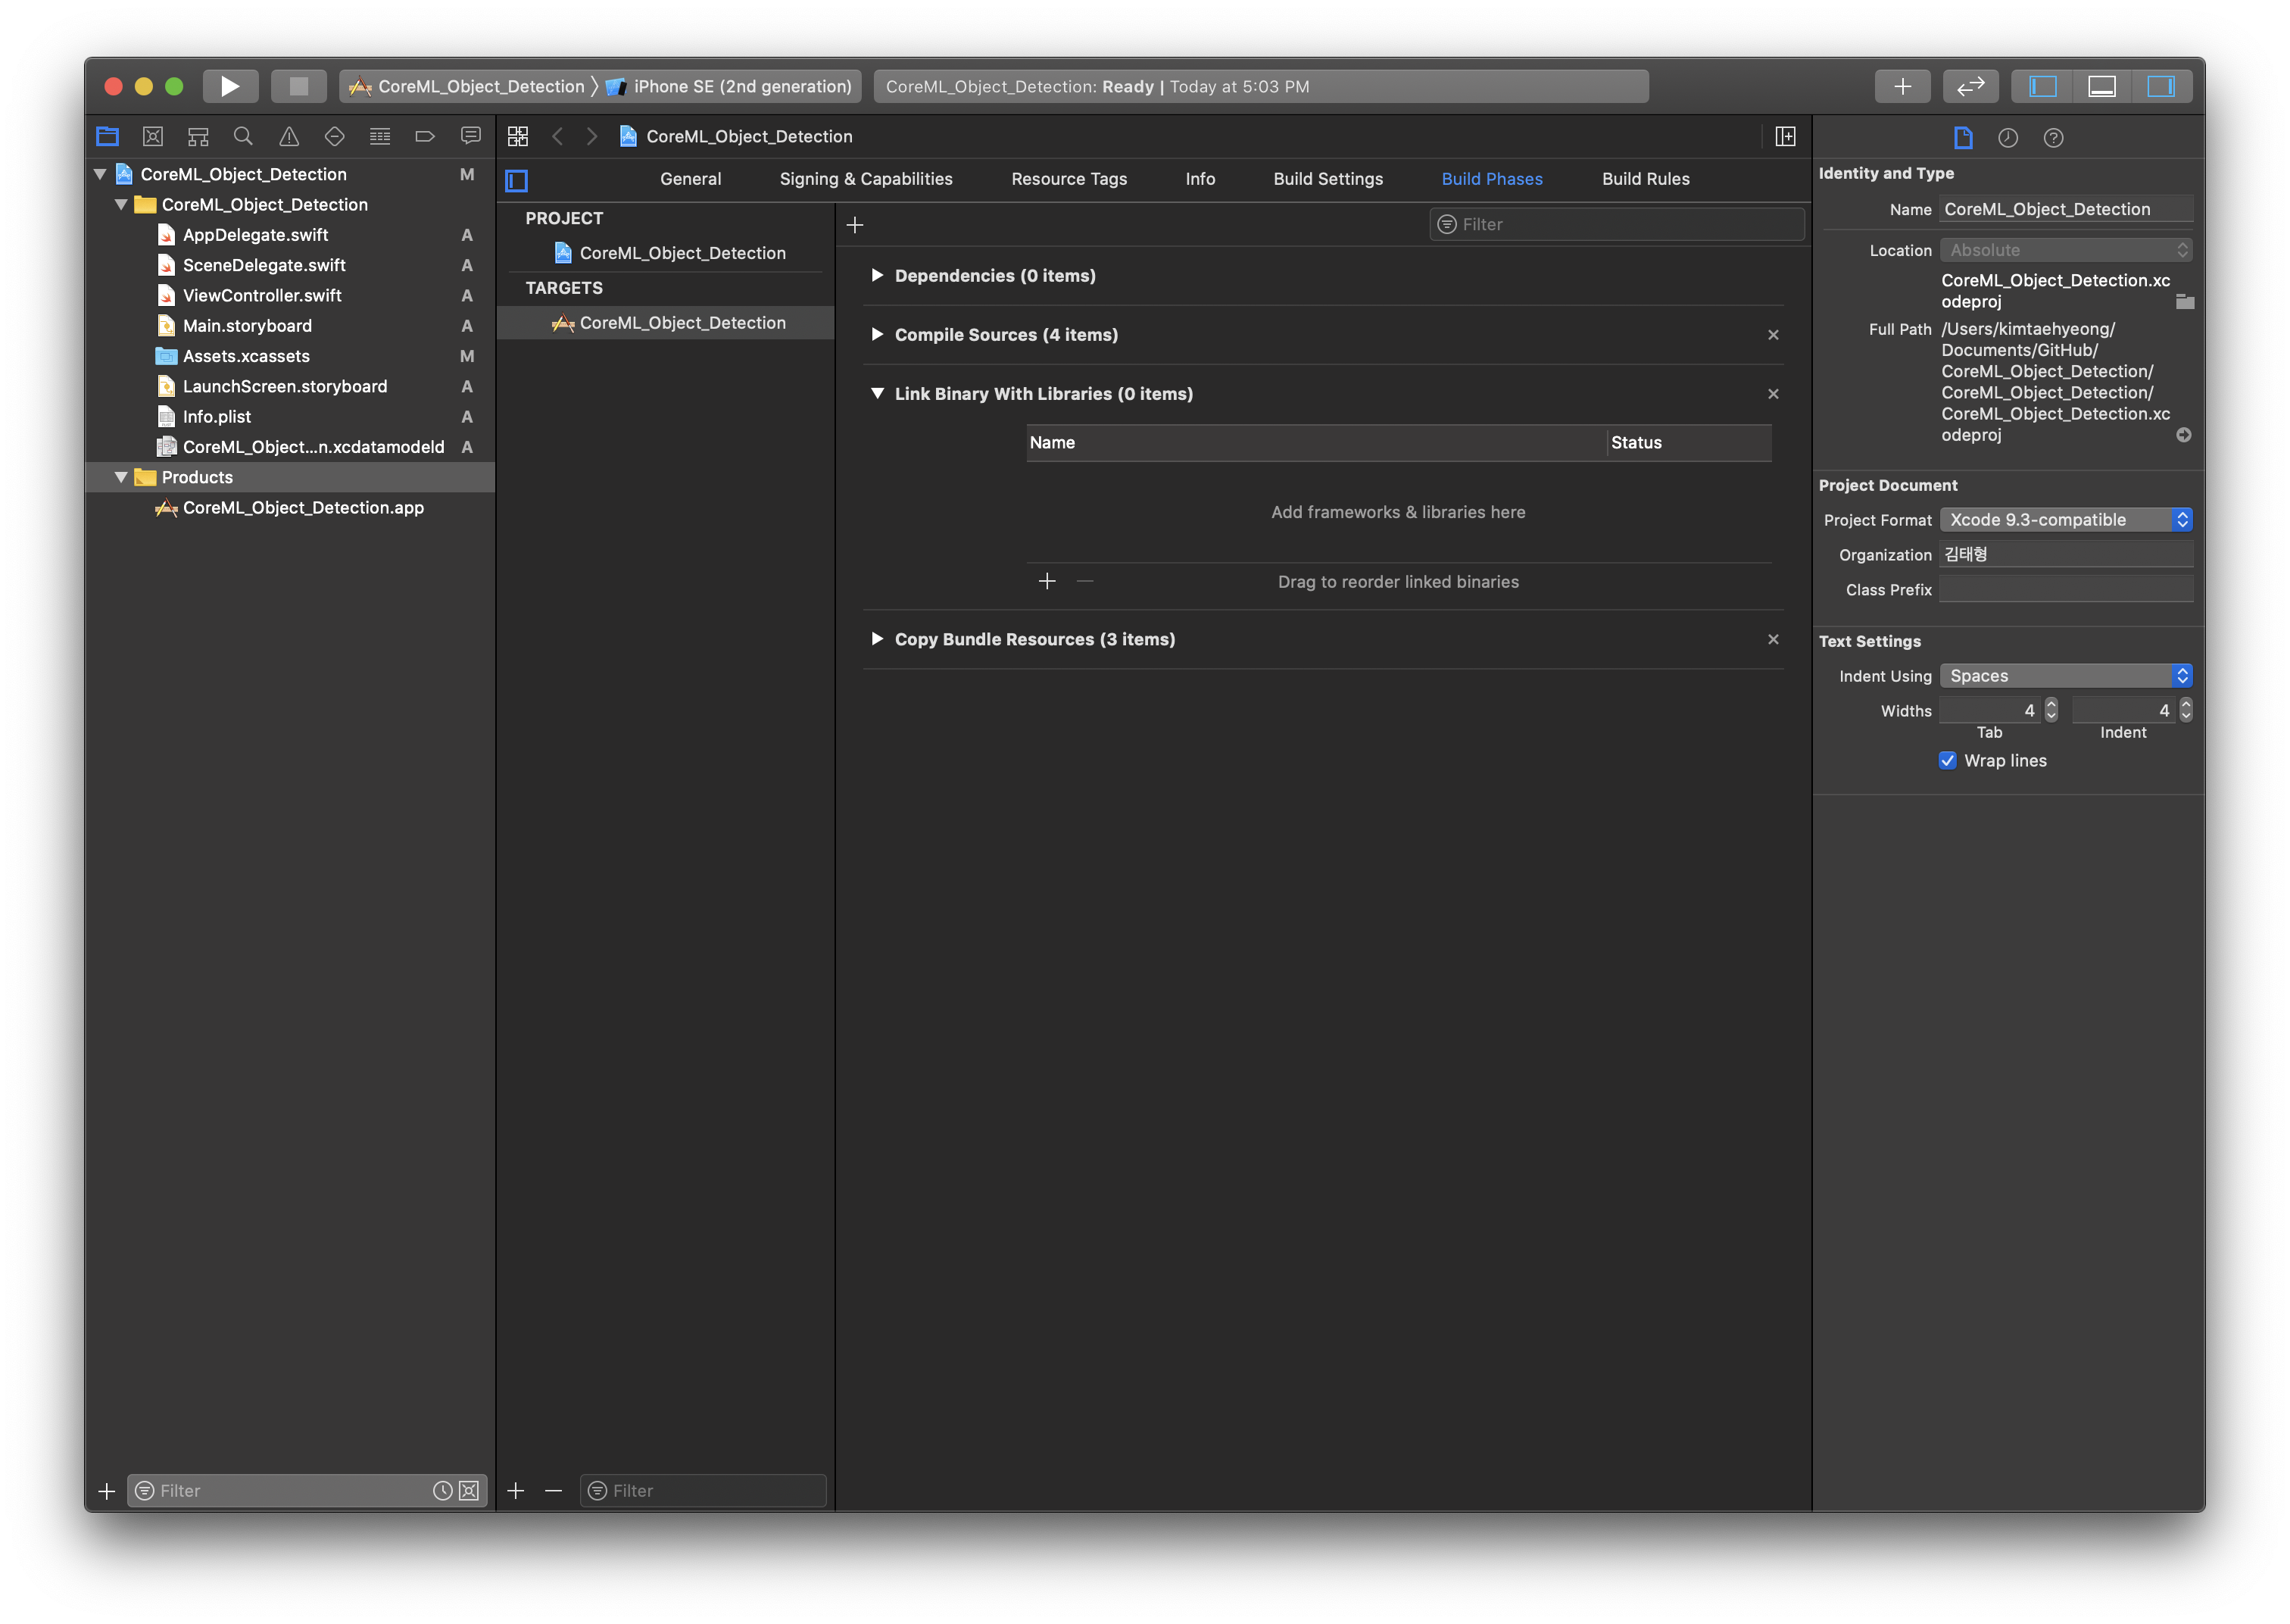Hide the Navigator panel toggle
Image resolution: width=2290 pixels, height=1624 pixels.
2042,86
